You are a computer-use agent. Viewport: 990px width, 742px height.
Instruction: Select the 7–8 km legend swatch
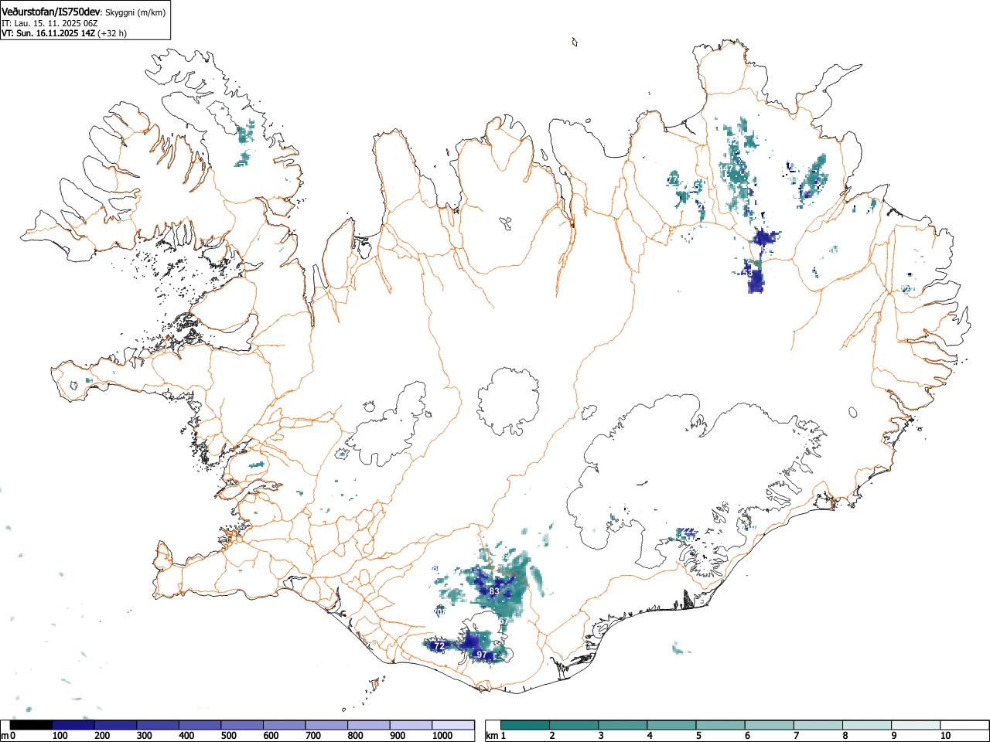click(818, 725)
